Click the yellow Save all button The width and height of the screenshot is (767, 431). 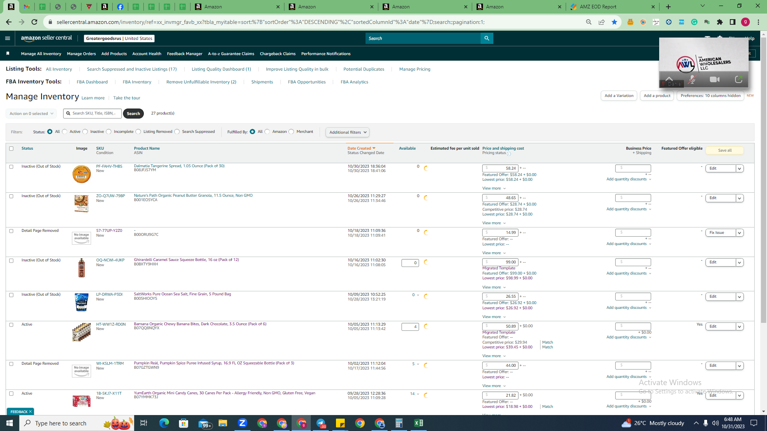point(725,150)
